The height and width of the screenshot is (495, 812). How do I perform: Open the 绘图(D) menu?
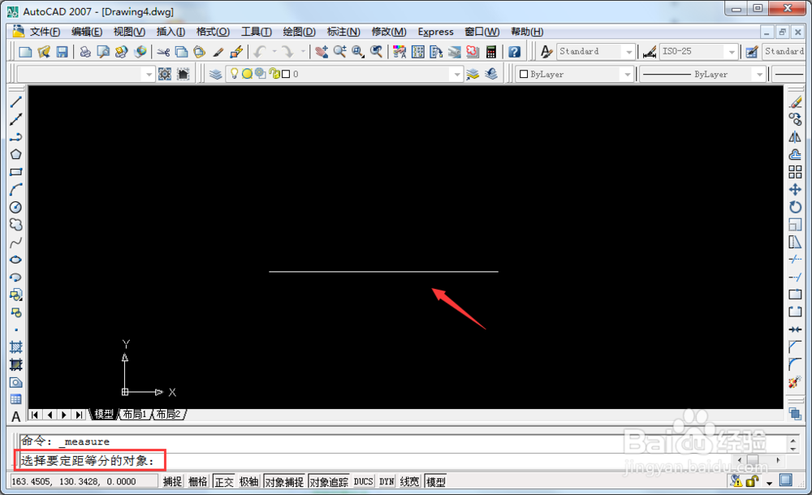(299, 32)
